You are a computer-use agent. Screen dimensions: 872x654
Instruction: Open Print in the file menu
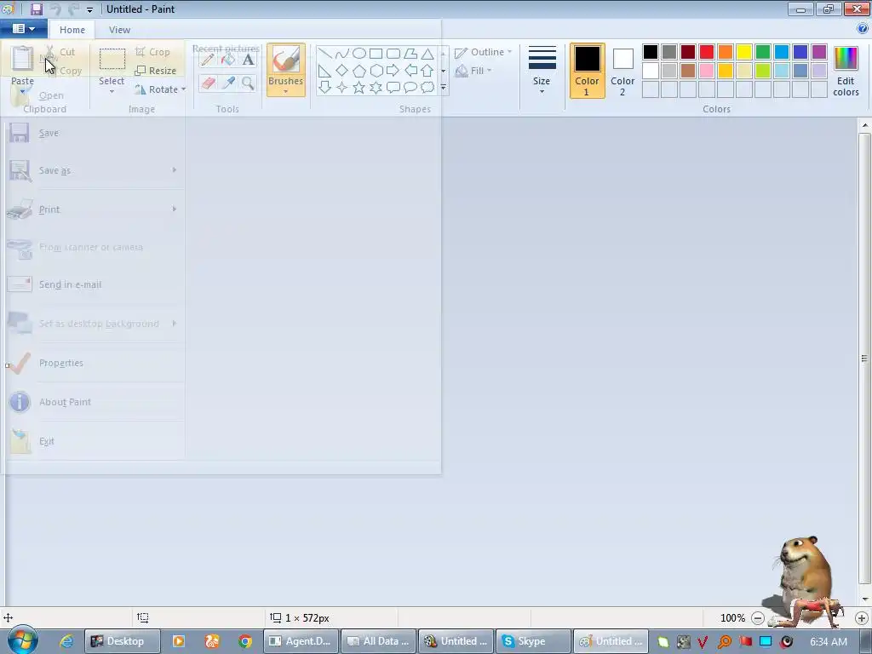click(95, 209)
